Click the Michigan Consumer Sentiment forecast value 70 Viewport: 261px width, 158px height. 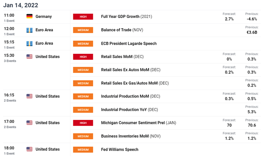229,125
